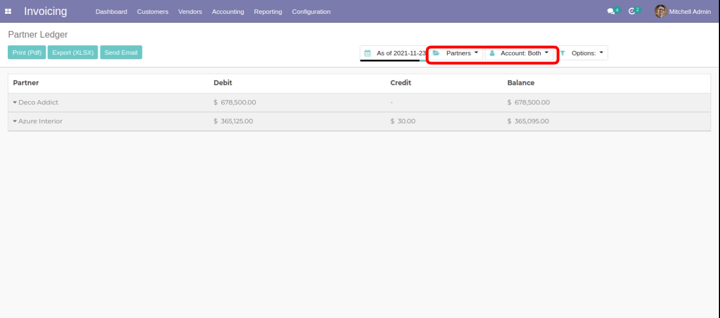
Task: Click the folder icon beside Partners
Action: [x=436, y=53]
